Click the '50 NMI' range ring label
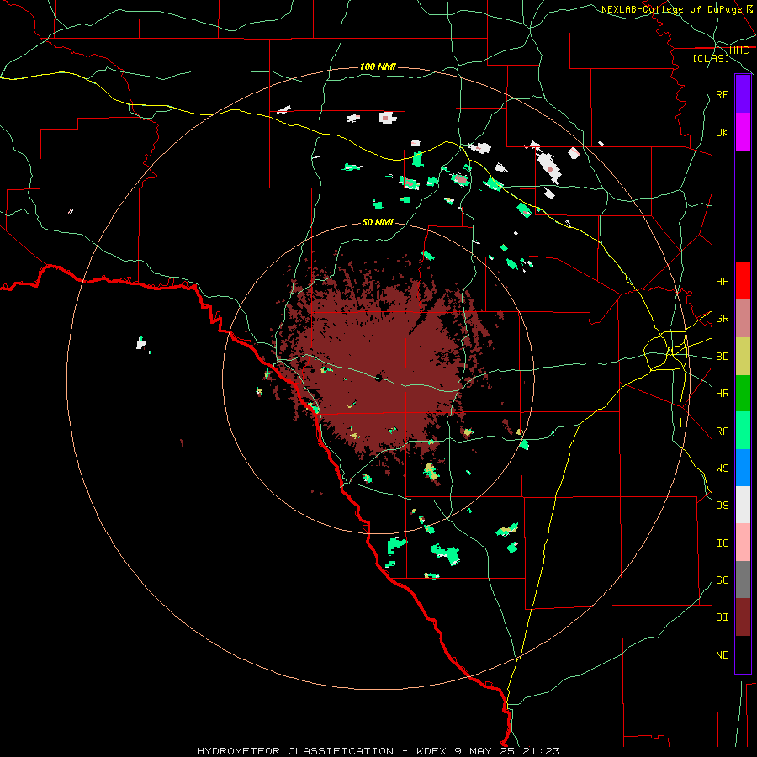The height and width of the screenshot is (757, 757). coord(378,222)
